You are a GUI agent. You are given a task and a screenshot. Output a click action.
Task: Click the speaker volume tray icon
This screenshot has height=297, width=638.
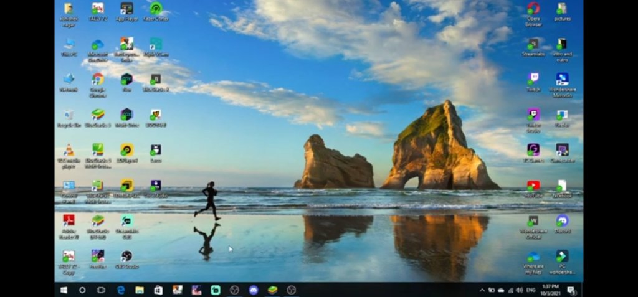[x=518, y=290]
